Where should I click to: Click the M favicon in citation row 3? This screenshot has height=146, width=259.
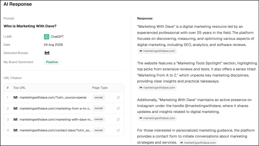click(x=15, y=119)
